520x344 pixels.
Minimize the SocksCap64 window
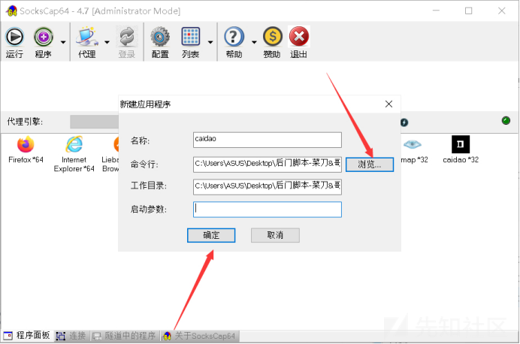coord(436,11)
